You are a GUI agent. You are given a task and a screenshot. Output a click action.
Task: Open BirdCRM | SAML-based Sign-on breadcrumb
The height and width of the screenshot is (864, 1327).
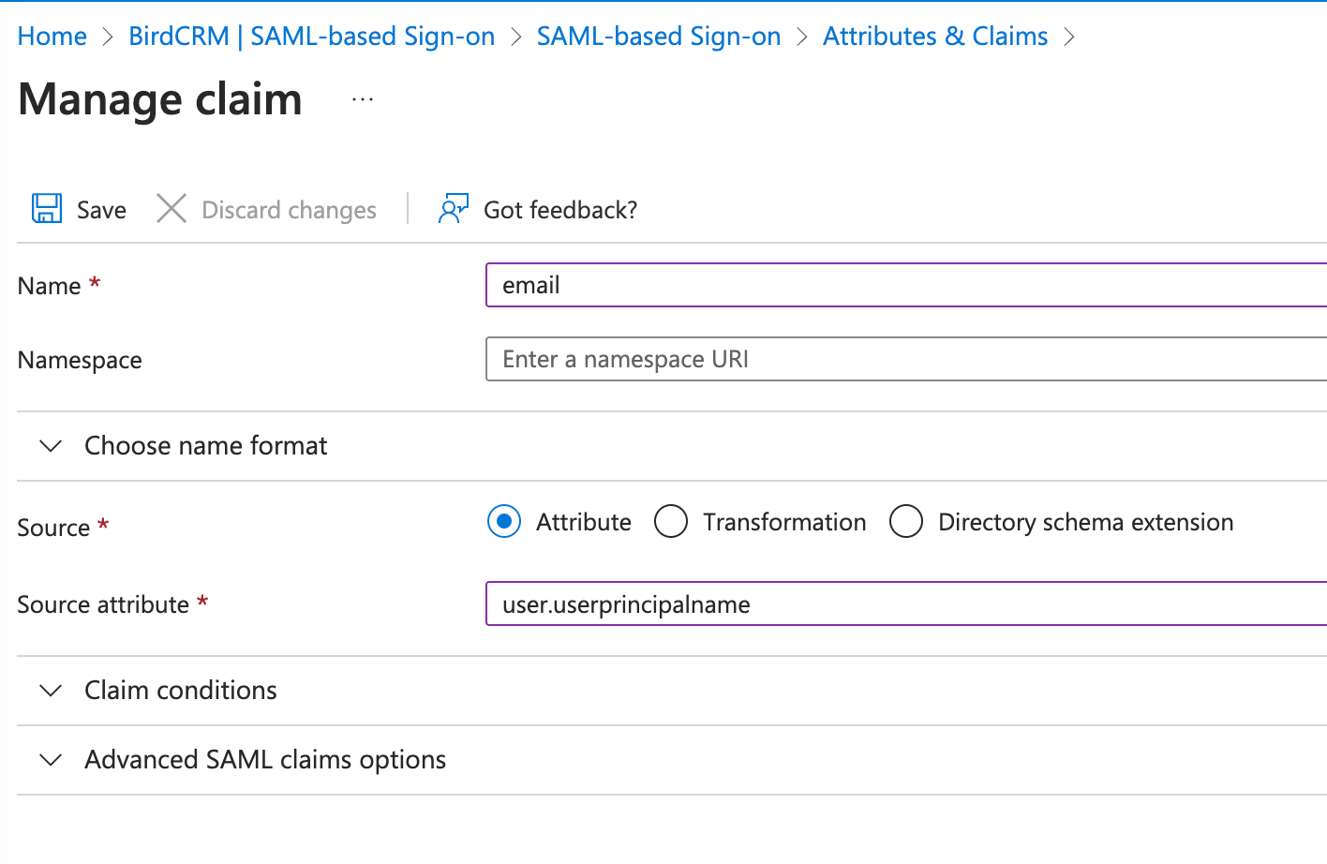(x=311, y=37)
